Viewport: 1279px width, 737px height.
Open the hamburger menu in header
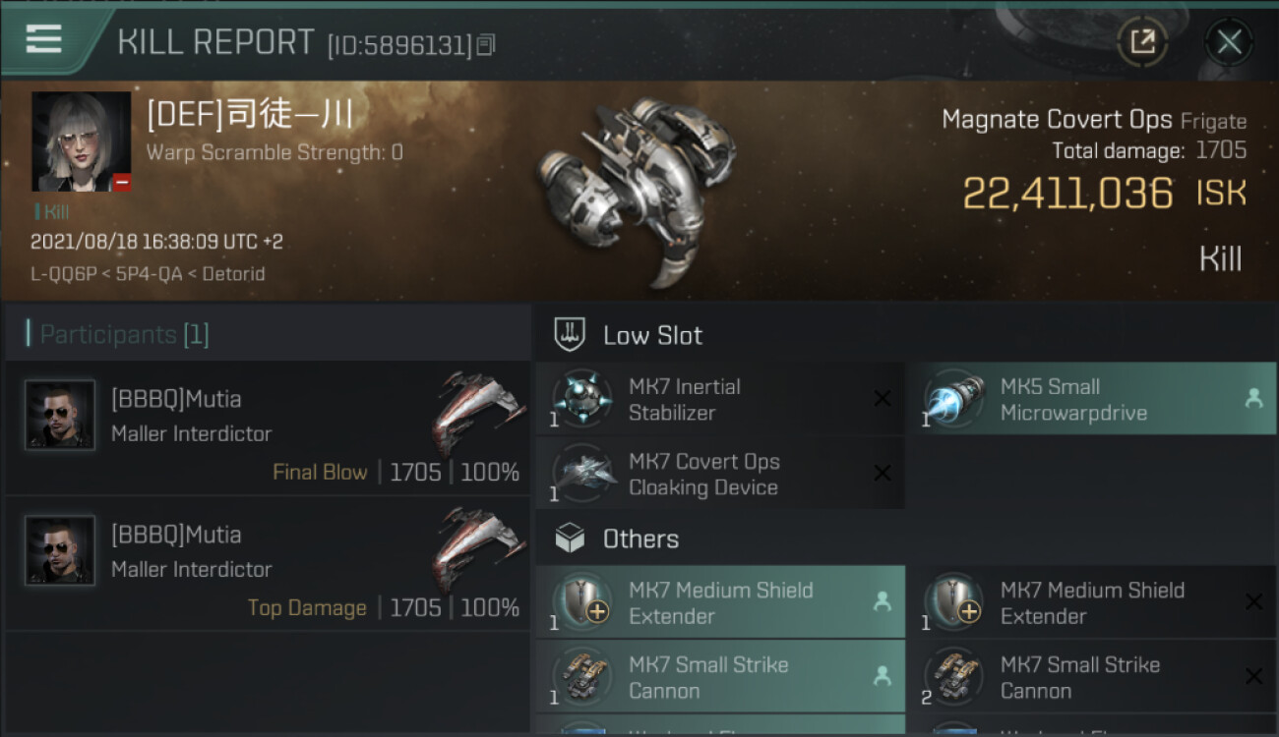point(44,39)
